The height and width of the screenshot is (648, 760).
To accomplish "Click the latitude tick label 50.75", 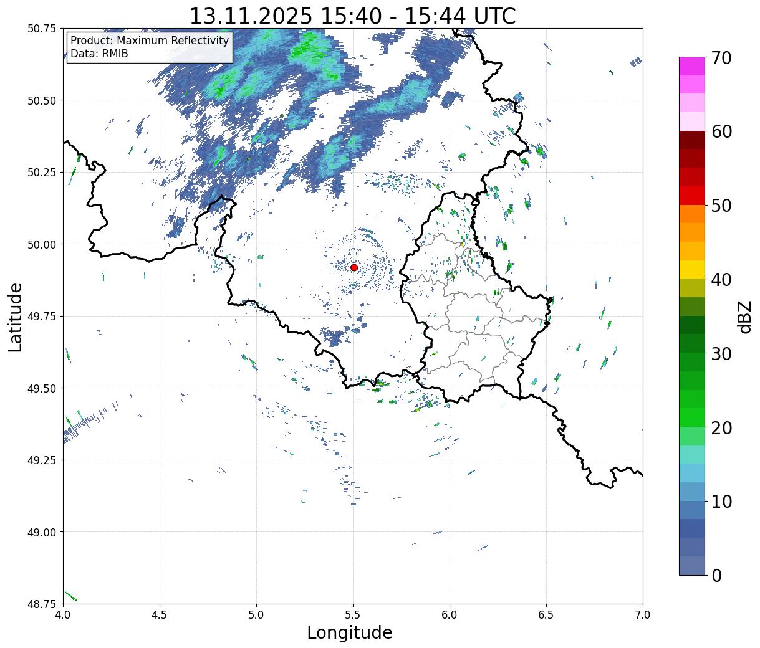I will click(42, 29).
